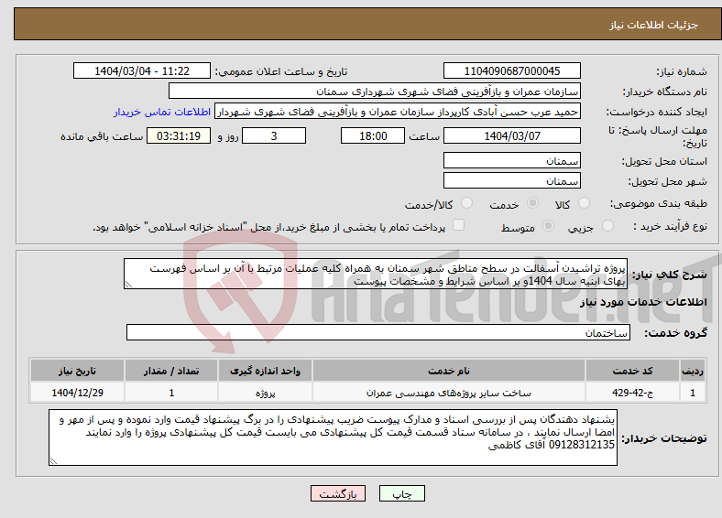Click the description box resize handle

point(128,285)
